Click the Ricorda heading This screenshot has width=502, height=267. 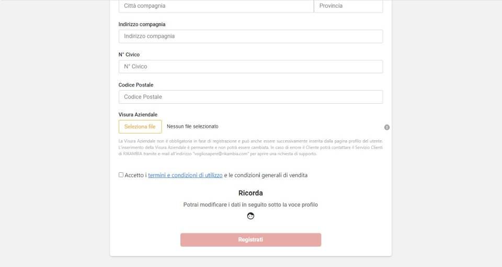(250, 193)
